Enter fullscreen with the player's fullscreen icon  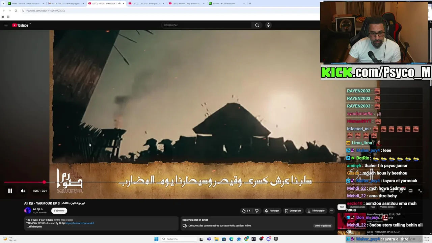point(420,191)
